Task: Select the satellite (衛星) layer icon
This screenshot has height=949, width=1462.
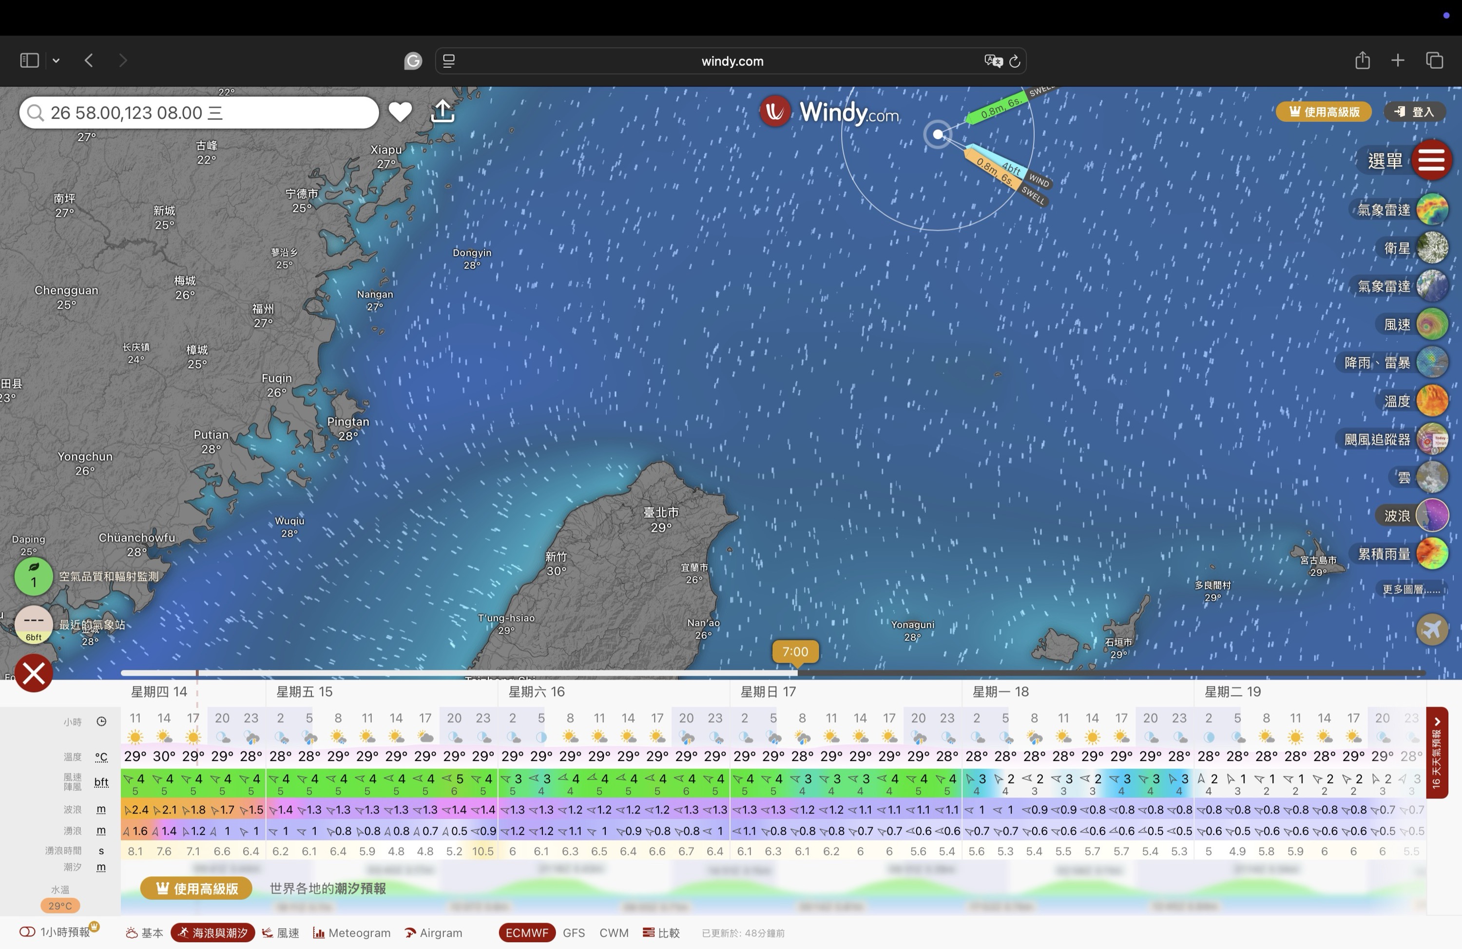Action: point(1432,248)
